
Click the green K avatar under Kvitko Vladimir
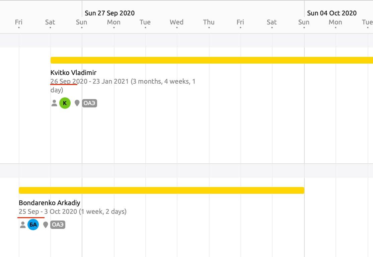tap(65, 103)
